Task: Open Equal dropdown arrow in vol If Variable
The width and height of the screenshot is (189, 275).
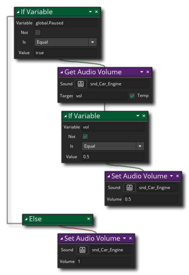Action: click(x=140, y=146)
